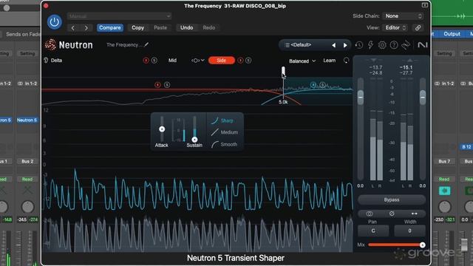473x266 pixels.
Task: Select the Side channel tab
Action: [x=222, y=61]
